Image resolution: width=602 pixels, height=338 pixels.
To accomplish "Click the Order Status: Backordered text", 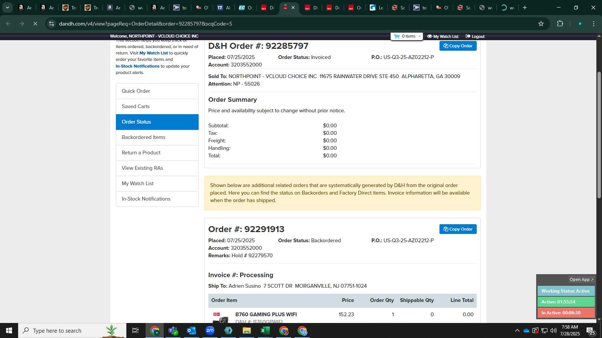I will (309, 240).
